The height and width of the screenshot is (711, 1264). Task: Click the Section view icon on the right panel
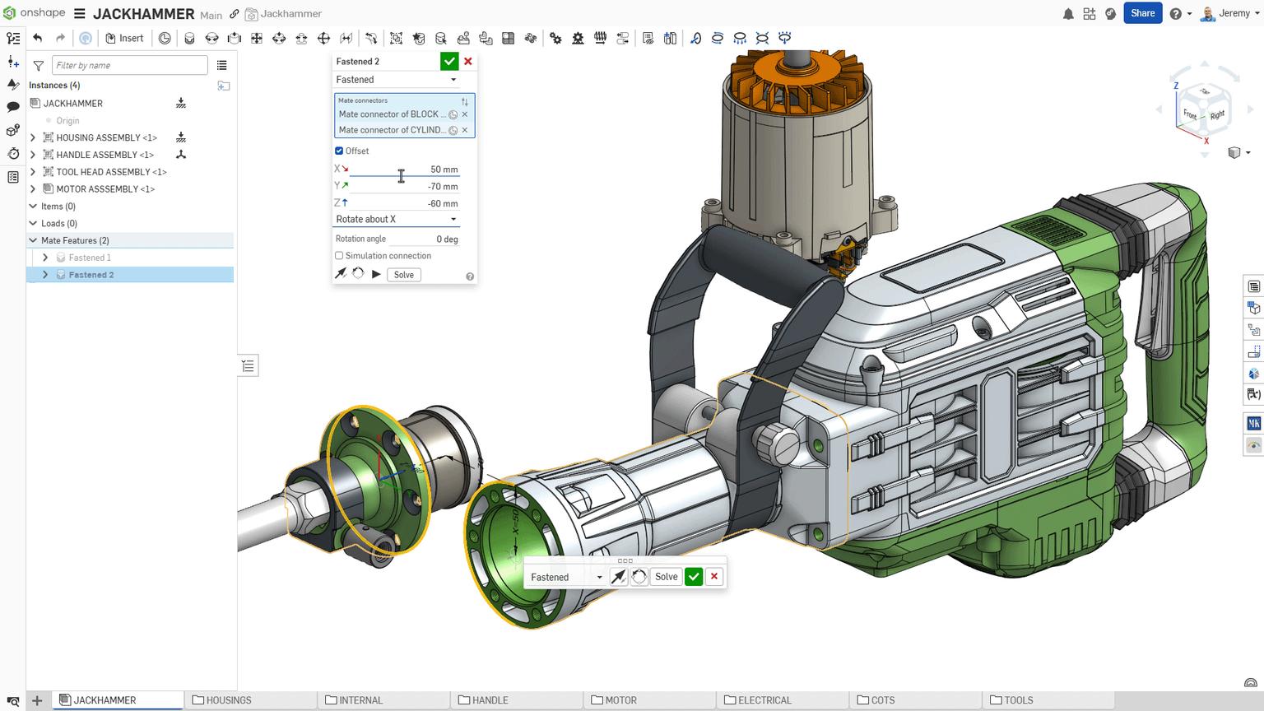pos(1254,351)
